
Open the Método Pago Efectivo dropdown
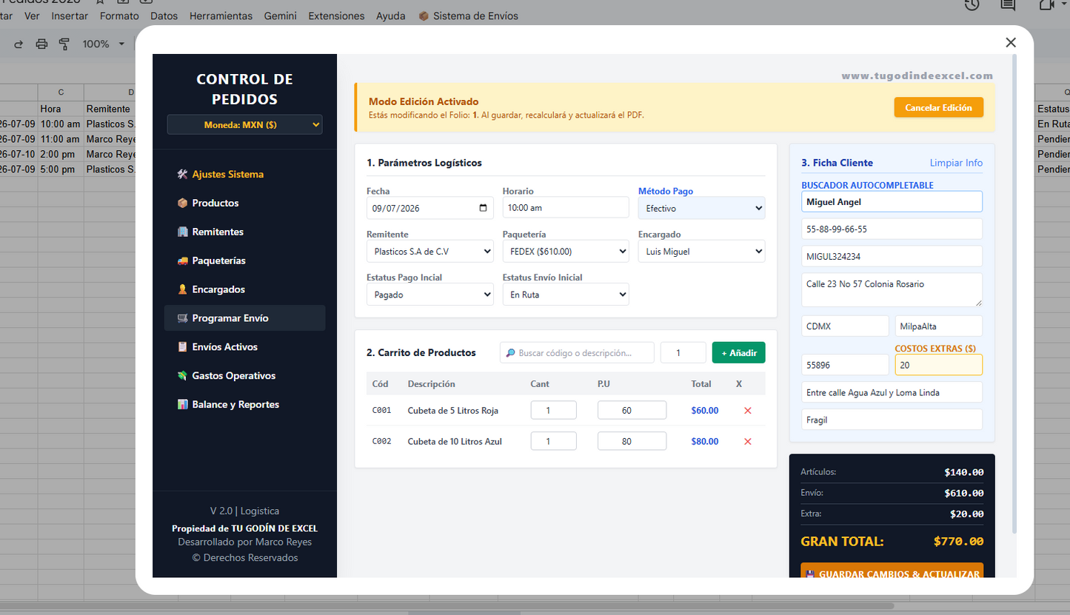coord(701,209)
